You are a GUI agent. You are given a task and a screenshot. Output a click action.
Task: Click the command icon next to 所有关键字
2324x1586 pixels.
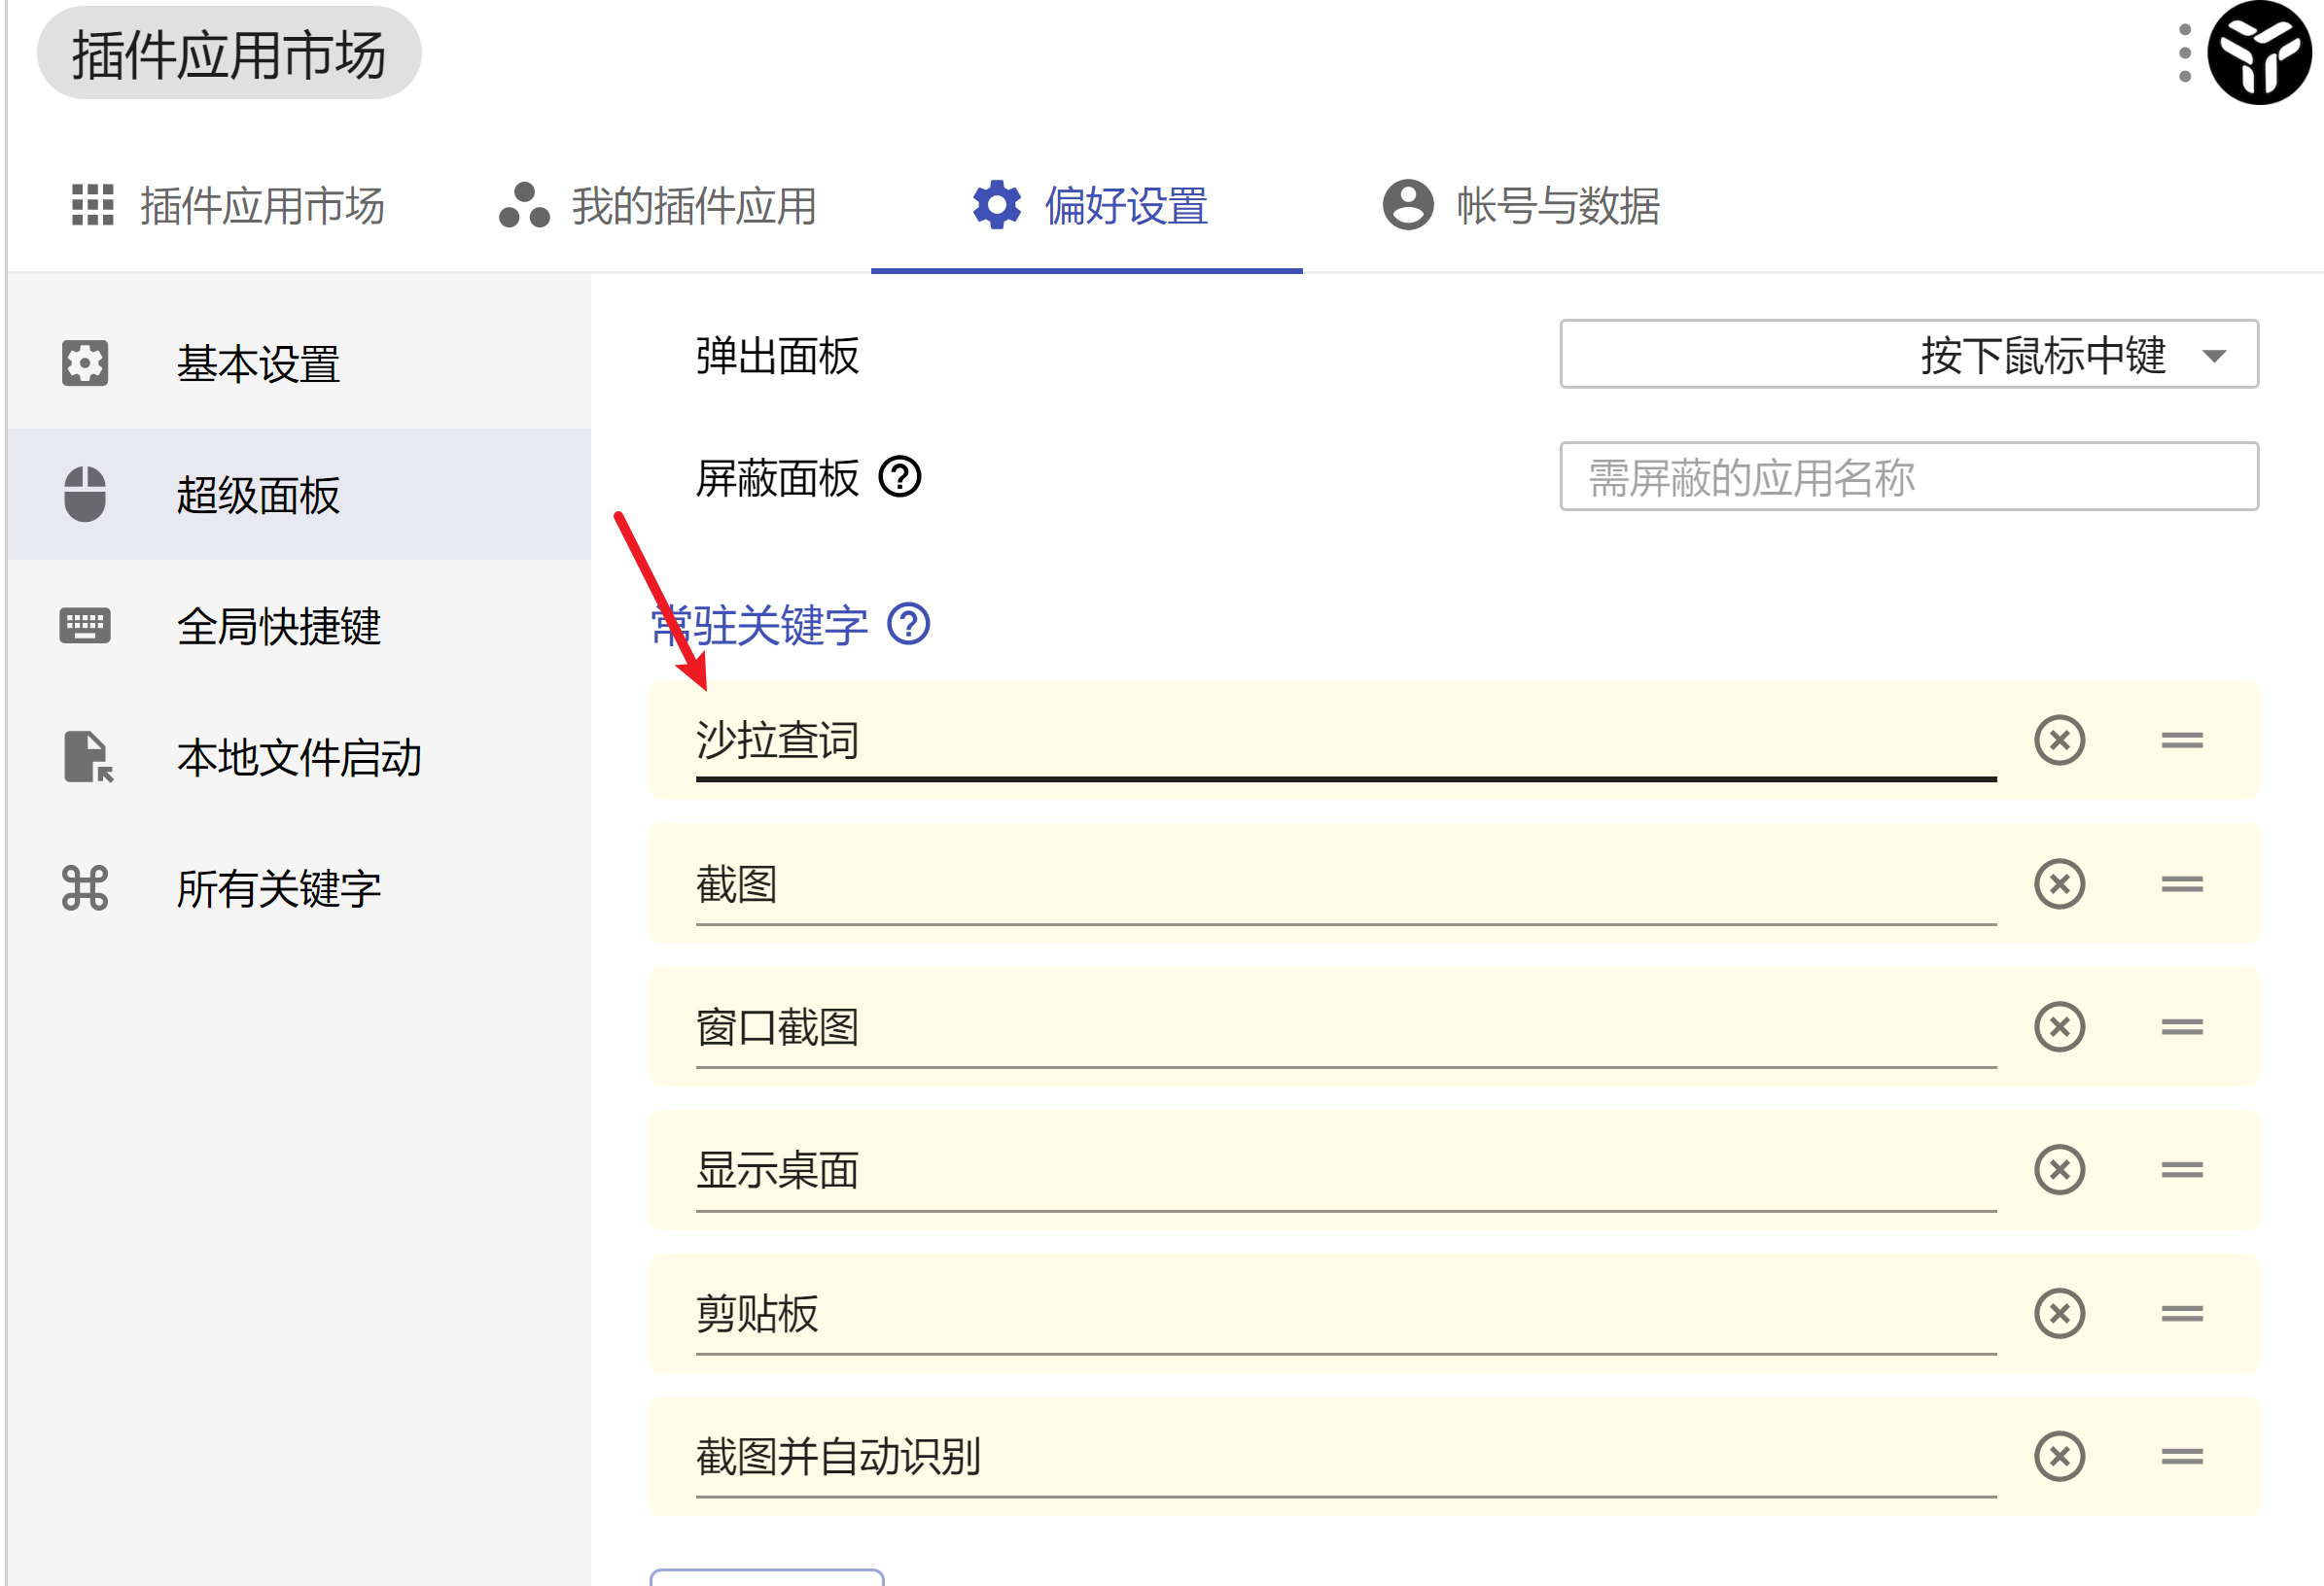click(x=85, y=888)
